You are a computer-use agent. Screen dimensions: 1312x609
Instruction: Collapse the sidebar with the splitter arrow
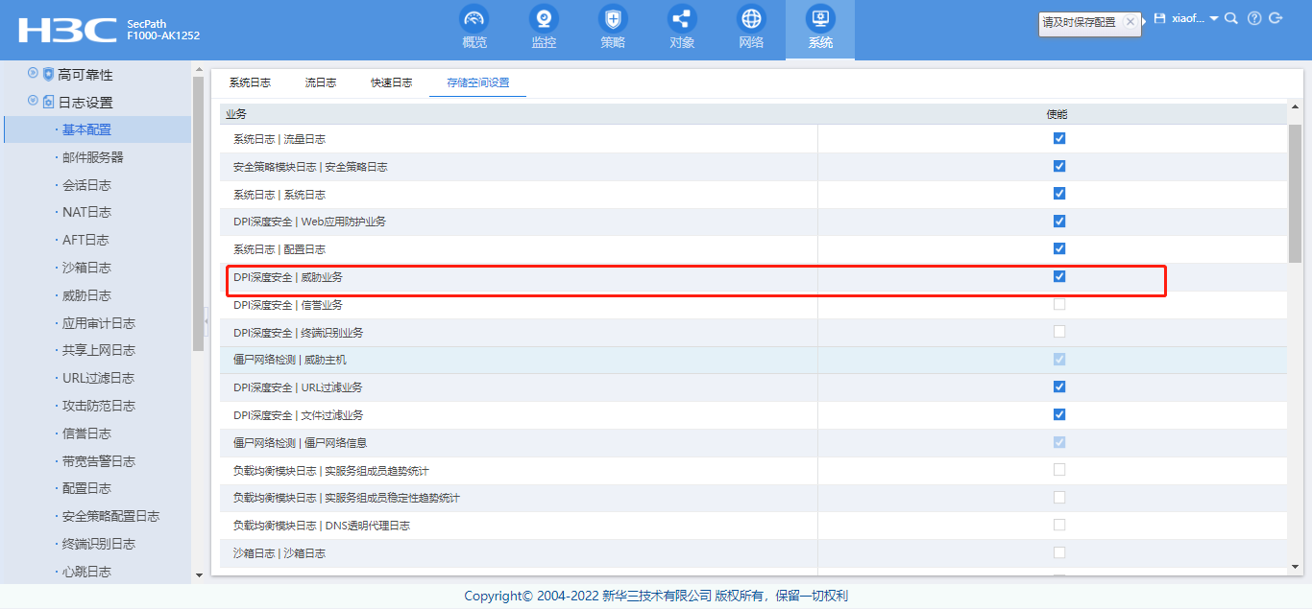207,320
